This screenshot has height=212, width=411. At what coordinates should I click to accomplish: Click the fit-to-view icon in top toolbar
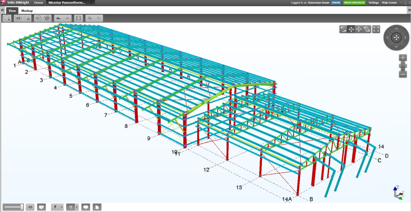(78, 18)
